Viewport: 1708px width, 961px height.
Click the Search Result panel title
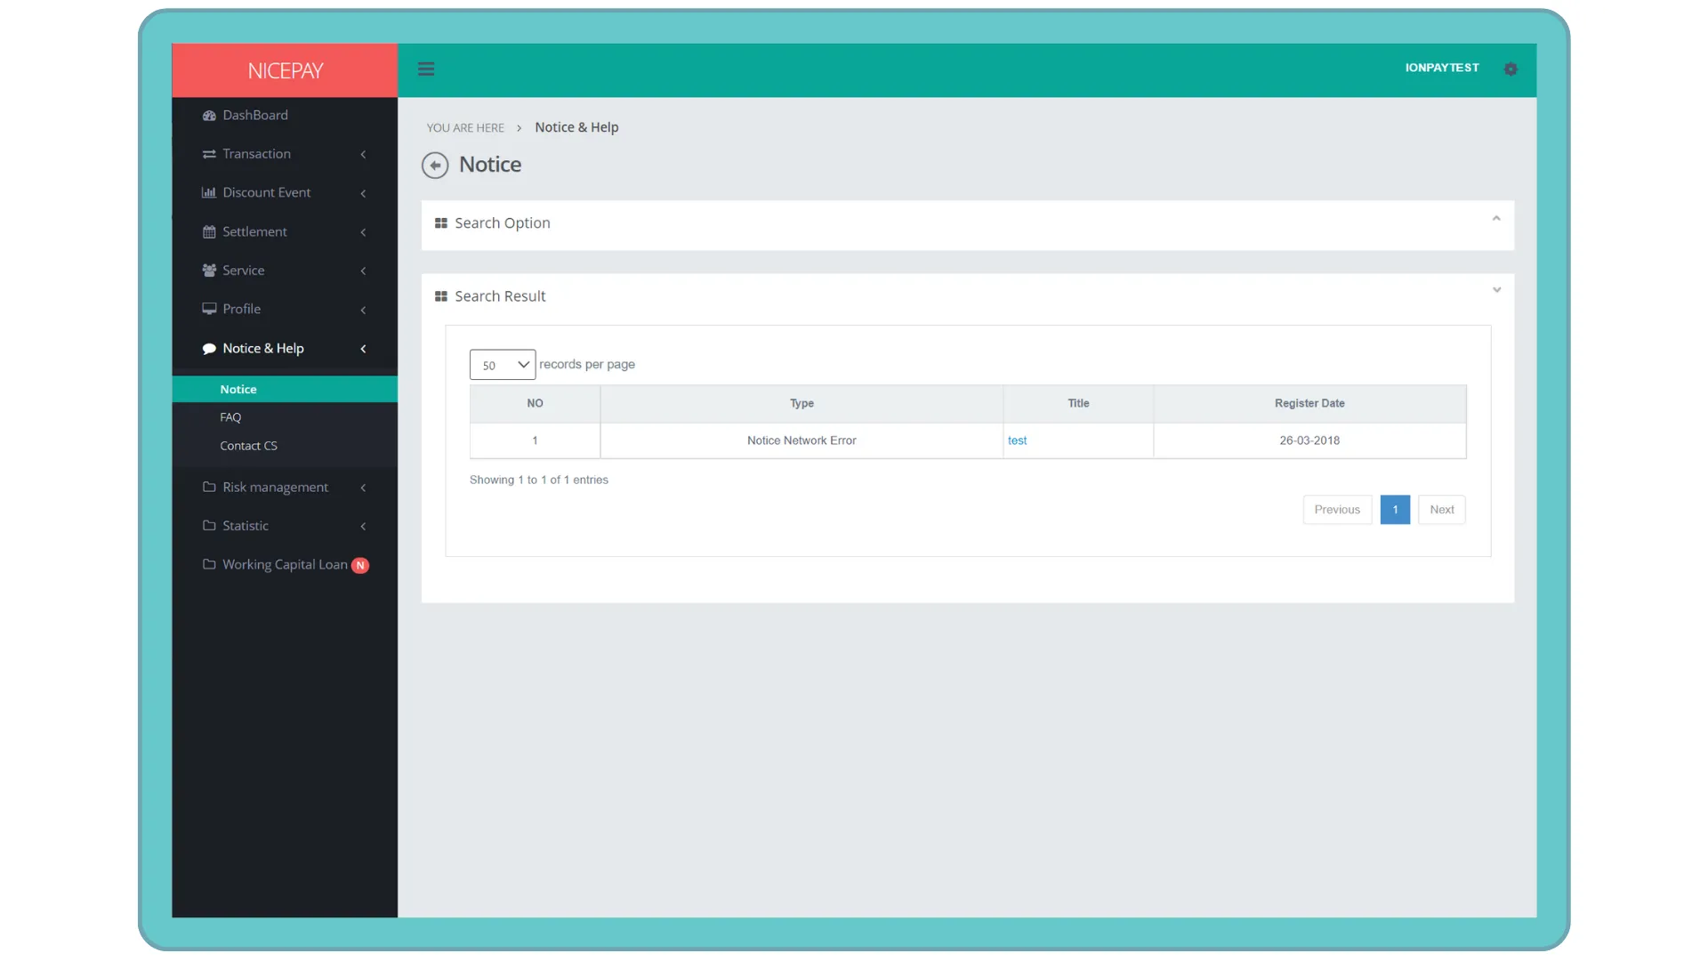click(x=500, y=296)
